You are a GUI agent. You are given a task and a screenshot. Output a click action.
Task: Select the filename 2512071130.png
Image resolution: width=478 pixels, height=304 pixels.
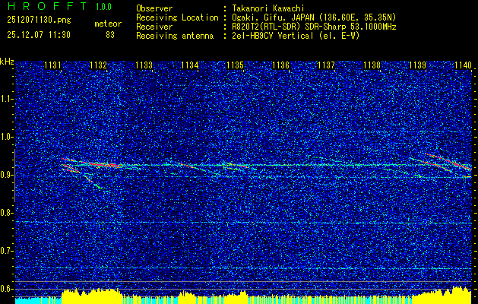point(39,21)
